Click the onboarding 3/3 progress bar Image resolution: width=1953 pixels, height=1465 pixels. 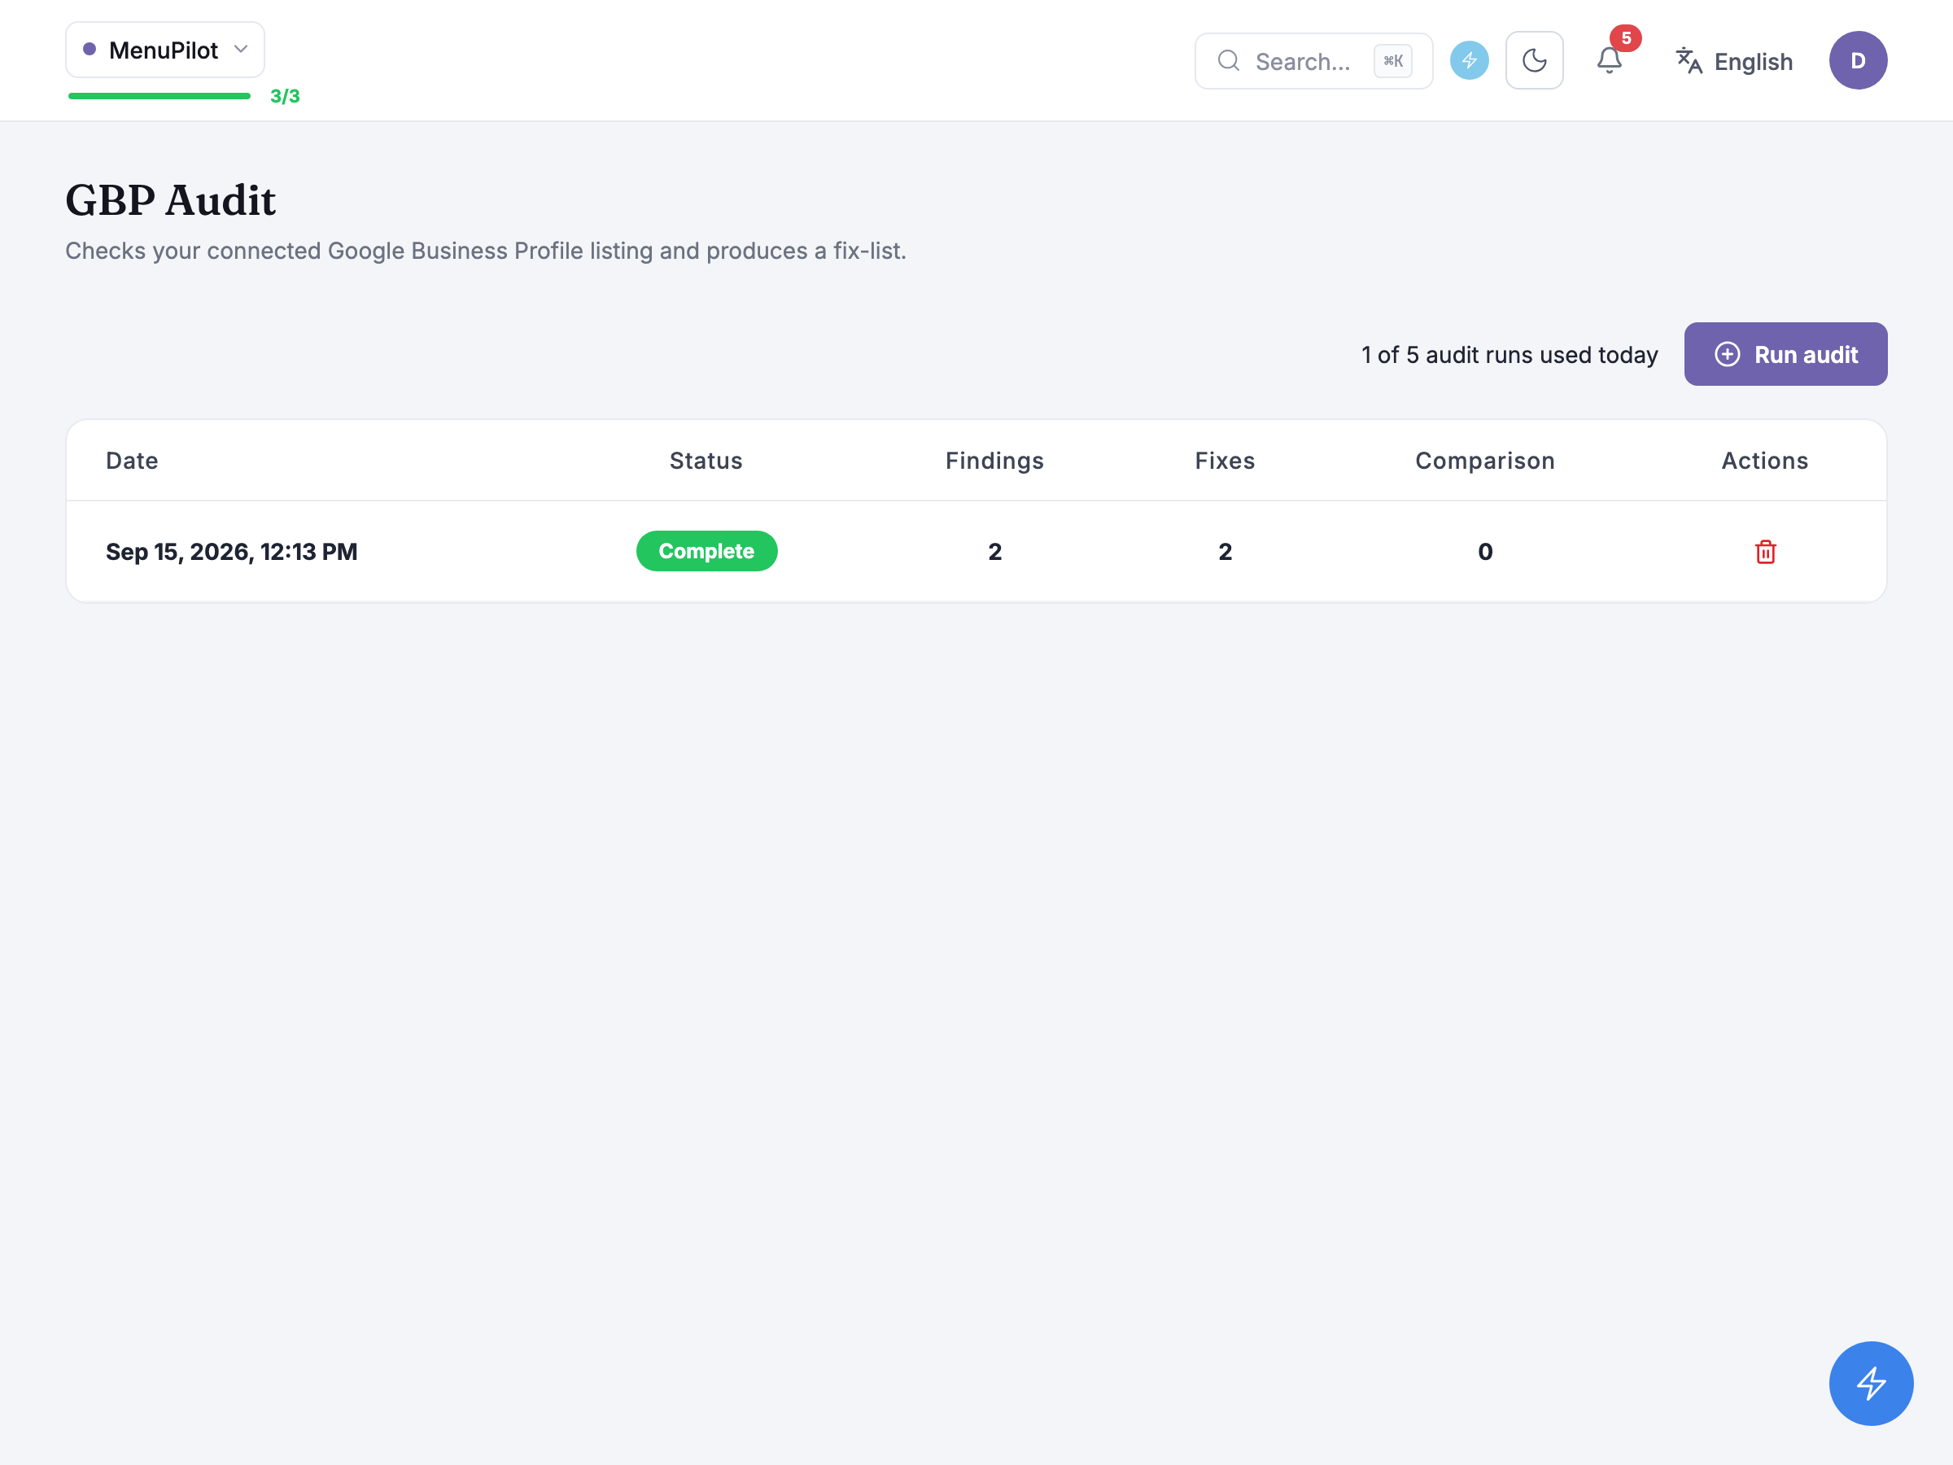tap(159, 95)
